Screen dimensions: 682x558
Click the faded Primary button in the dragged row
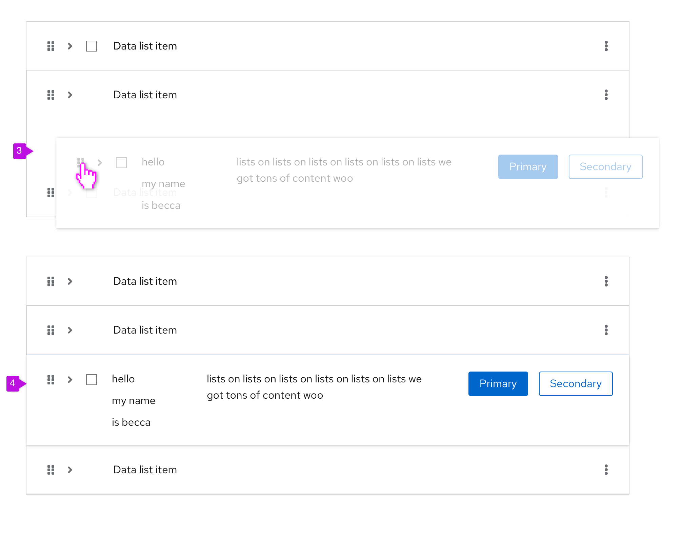point(528,167)
